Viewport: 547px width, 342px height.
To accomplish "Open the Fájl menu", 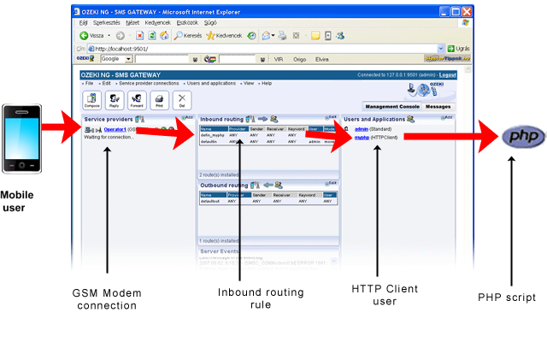I will [84, 23].
